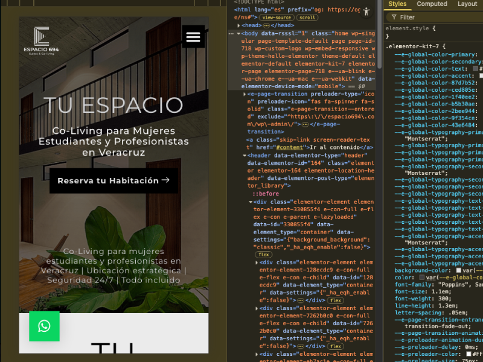
Task: Click the filter funnel icon in Styles
Action: [394, 17]
